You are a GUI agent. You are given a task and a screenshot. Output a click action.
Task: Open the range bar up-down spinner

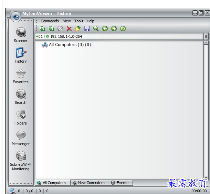(x=206, y=36)
